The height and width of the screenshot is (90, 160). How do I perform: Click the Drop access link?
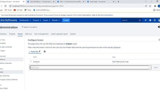coord(48,15)
